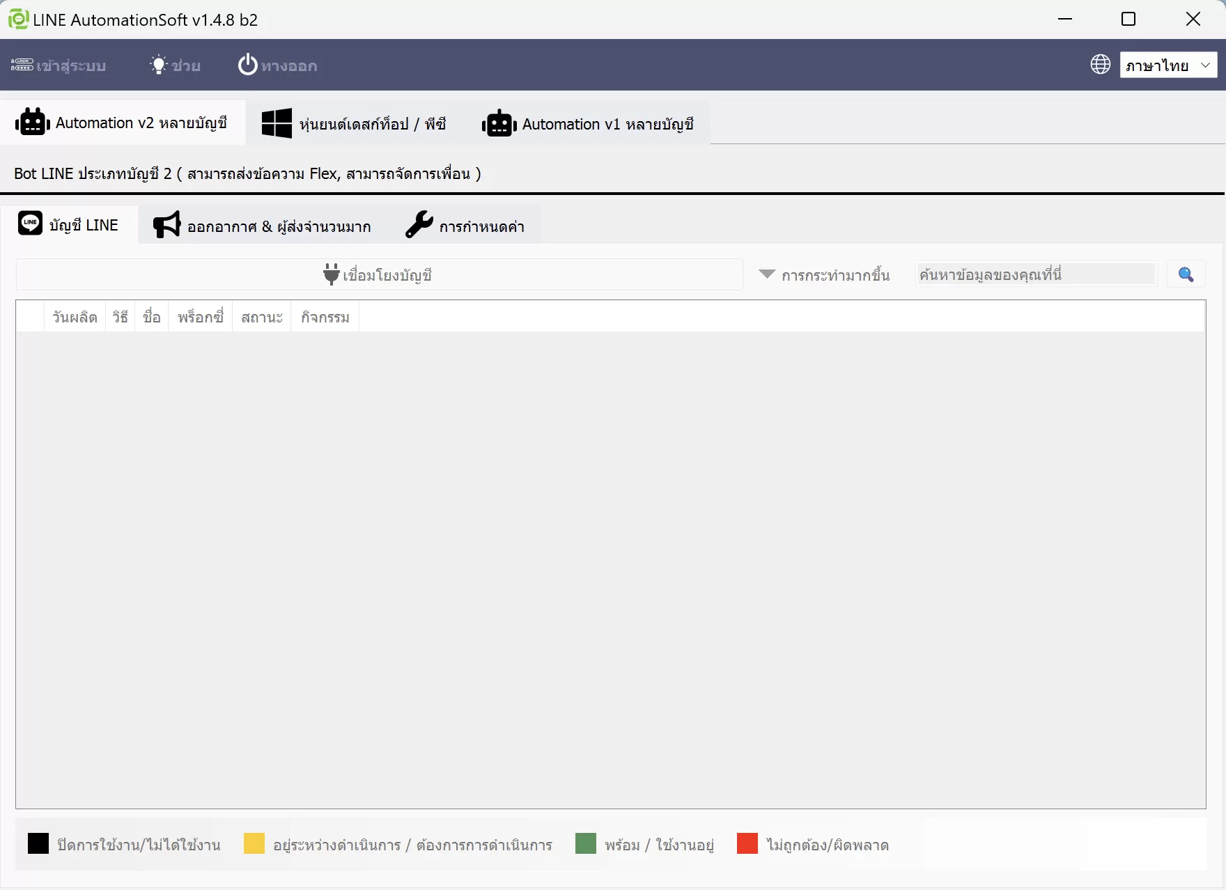The image size is (1226, 890).
Task: Click the Windows logo desktop robot icon
Action: point(277,123)
